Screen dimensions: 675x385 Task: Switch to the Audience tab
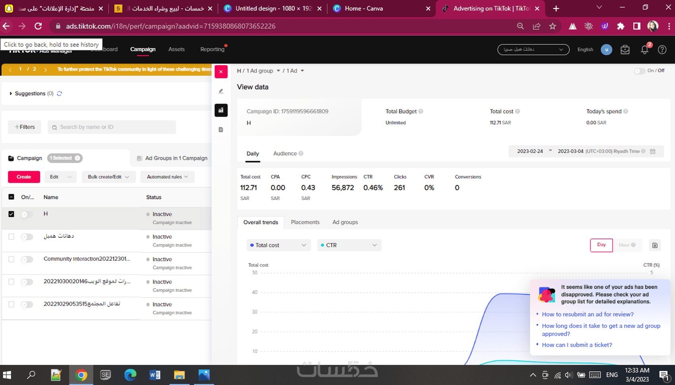[x=285, y=154]
